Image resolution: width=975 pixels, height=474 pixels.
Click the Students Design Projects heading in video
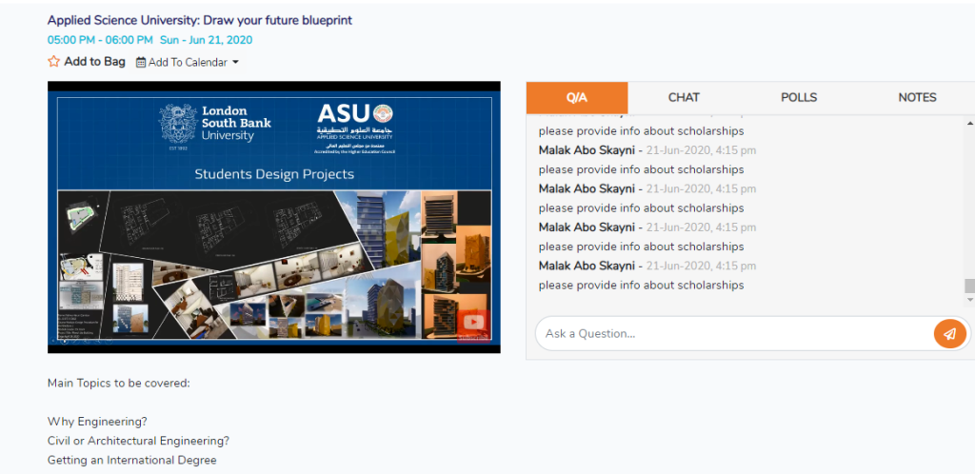pos(274,174)
